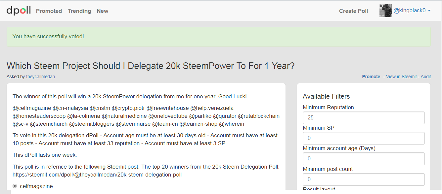The height and width of the screenshot is (194, 442).
Task: Click Create Poll in the navbar
Action: (x=353, y=11)
